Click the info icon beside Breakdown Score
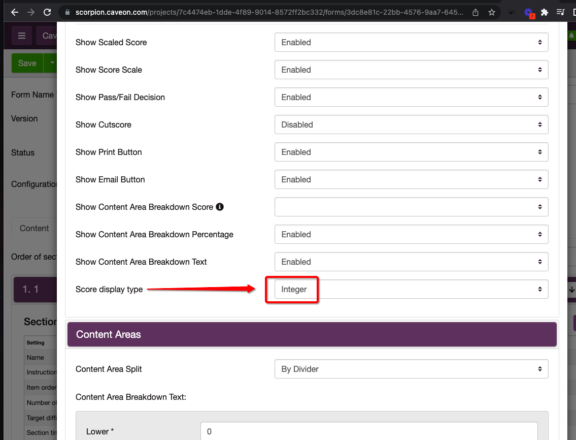Viewport: 576px width, 440px height. (220, 207)
